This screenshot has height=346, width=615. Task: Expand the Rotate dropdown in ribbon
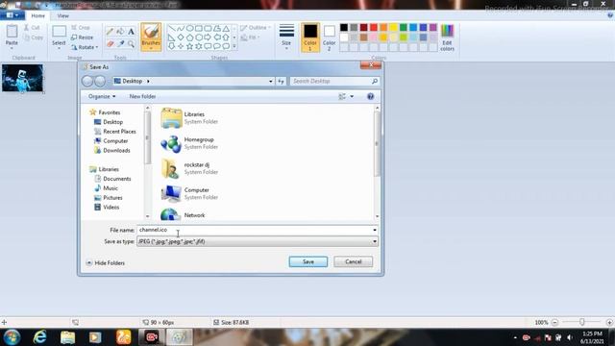click(85, 47)
